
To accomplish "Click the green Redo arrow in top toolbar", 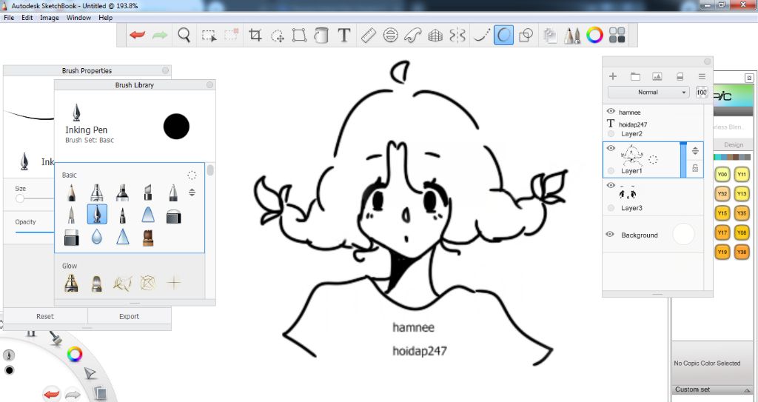I will (x=160, y=35).
